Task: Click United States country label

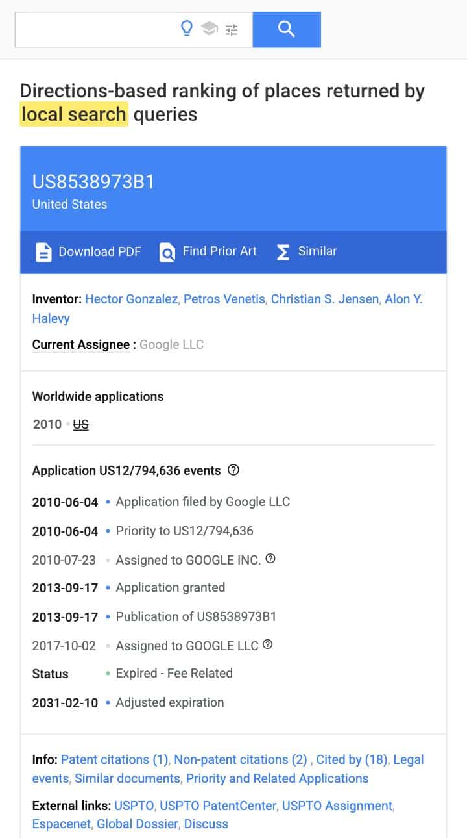Action: 69,205
